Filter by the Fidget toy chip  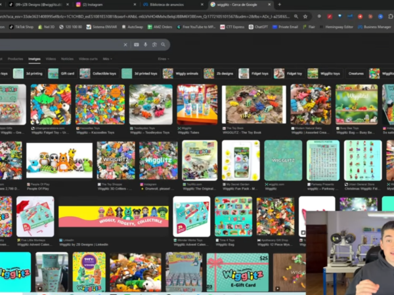point(289,73)
